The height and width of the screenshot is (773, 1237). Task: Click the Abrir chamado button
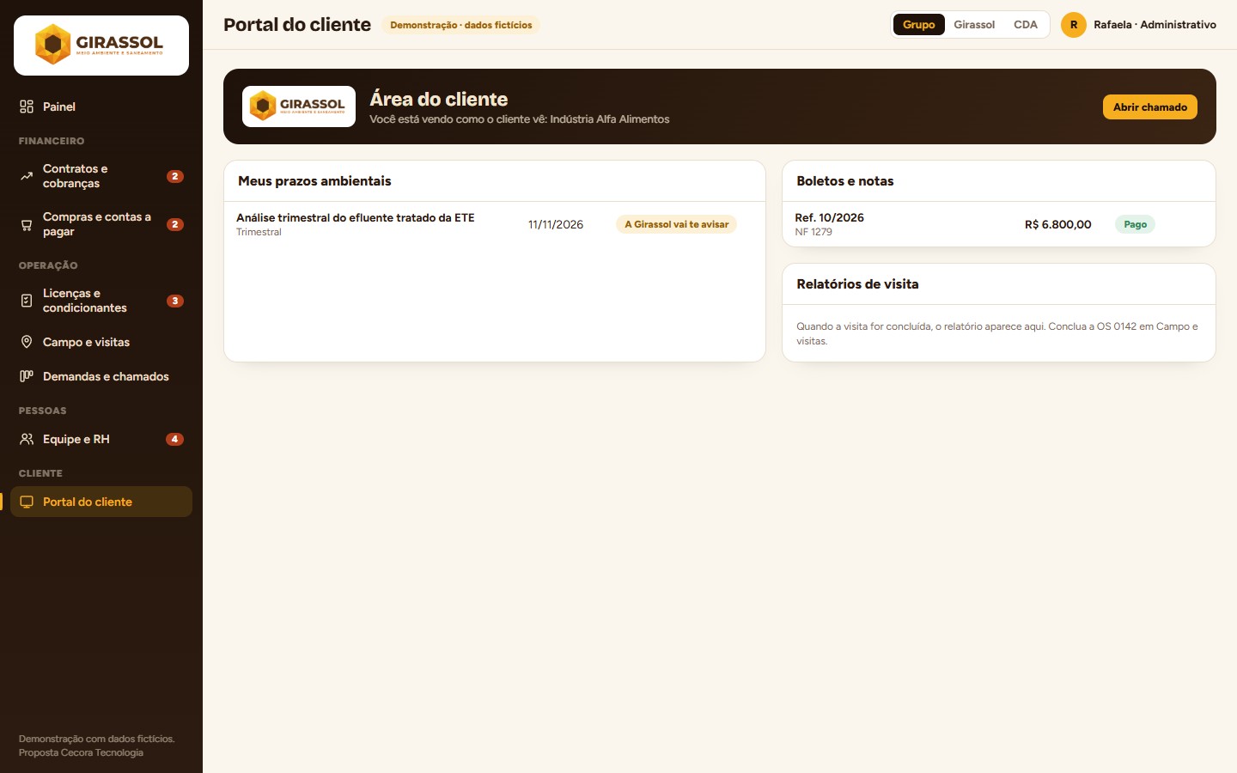click(1149, 107)
